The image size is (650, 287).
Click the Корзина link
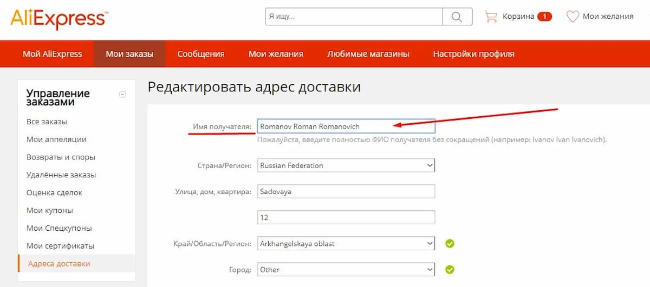coord(518,16)
